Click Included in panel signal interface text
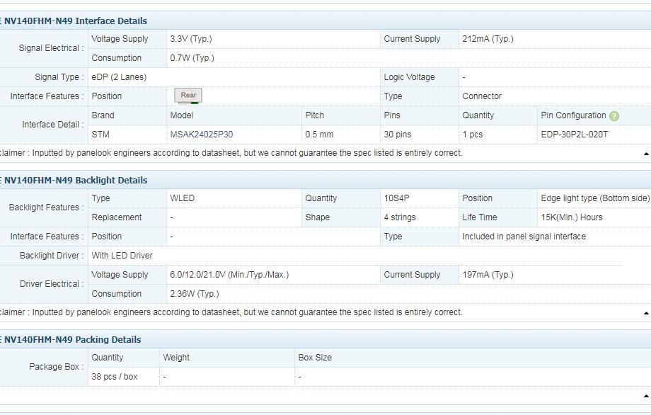The image size is (651, 415). [524, 237]
